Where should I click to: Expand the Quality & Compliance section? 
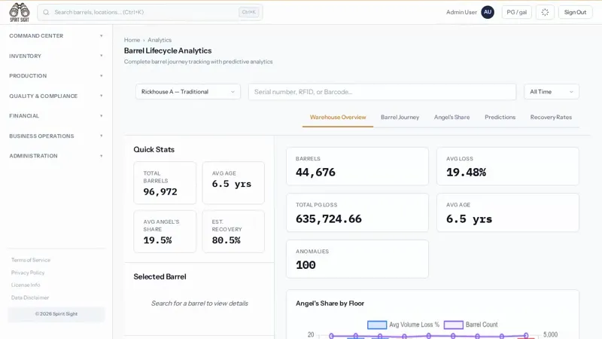click(56, 96)
